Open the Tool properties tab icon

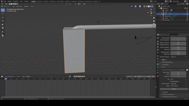[158, 38]
